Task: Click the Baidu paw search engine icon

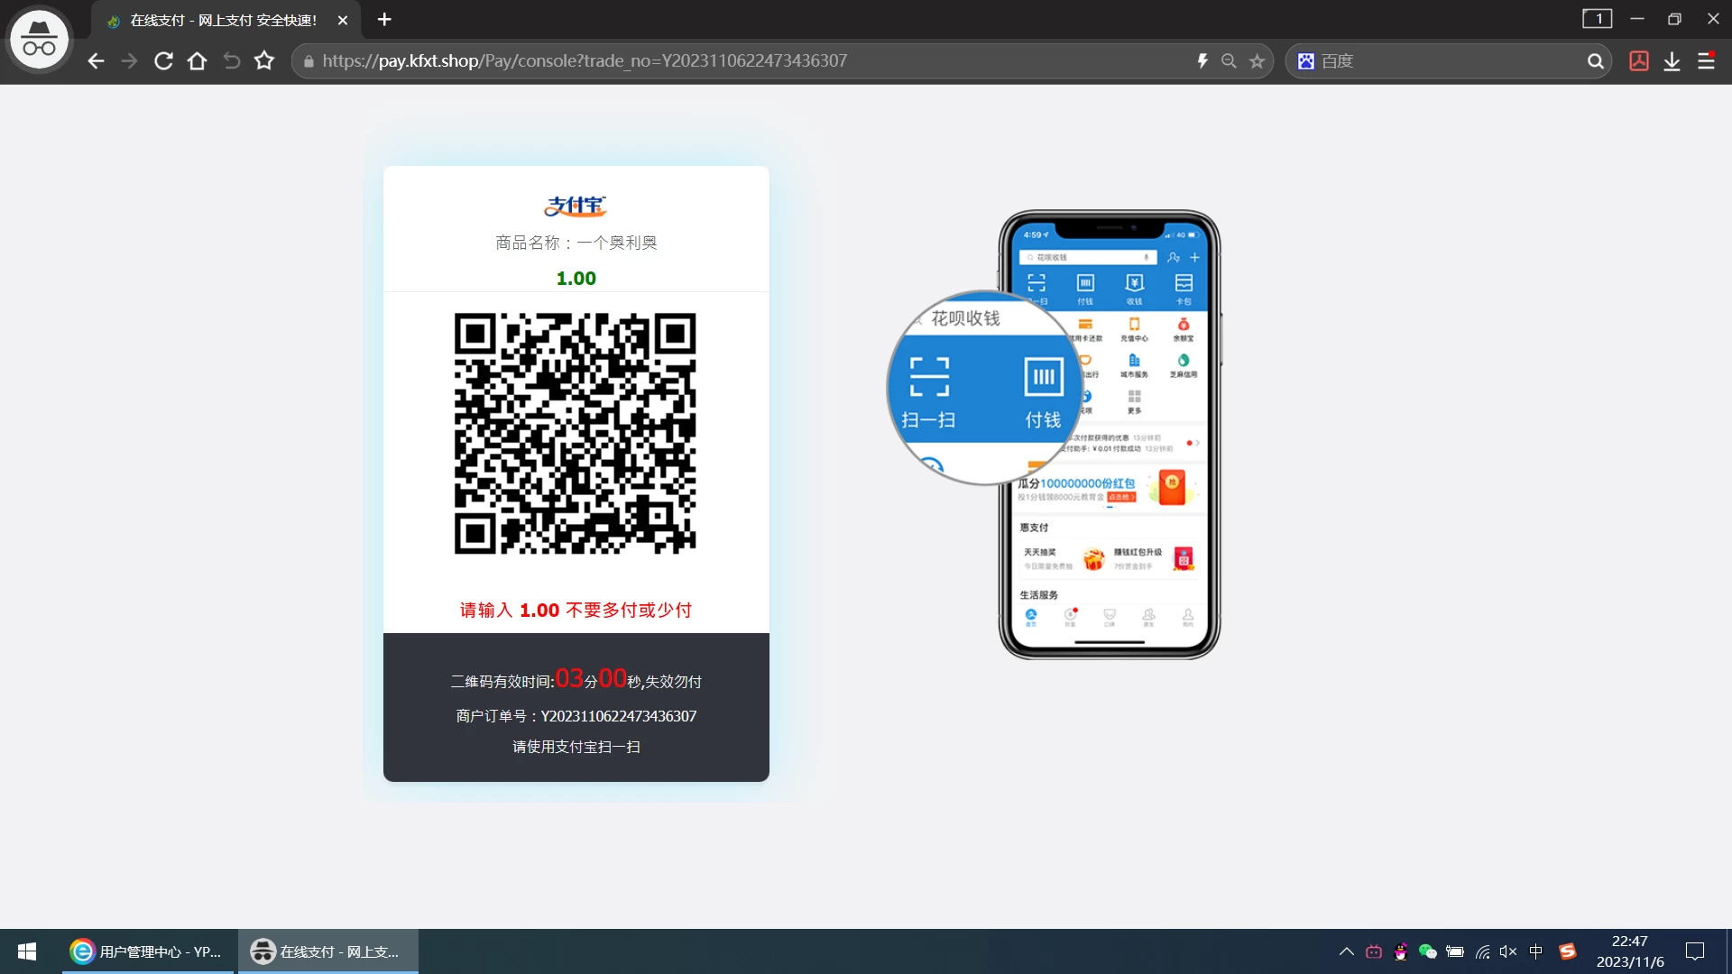Action: coord(1305,61)
